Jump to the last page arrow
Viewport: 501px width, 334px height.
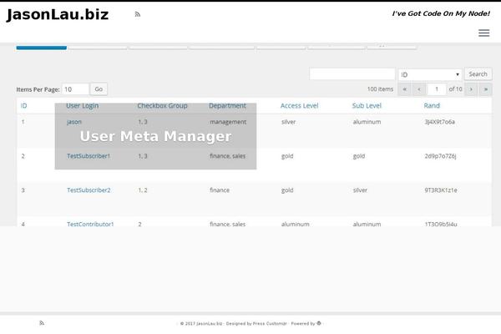(x=486, y=89)
